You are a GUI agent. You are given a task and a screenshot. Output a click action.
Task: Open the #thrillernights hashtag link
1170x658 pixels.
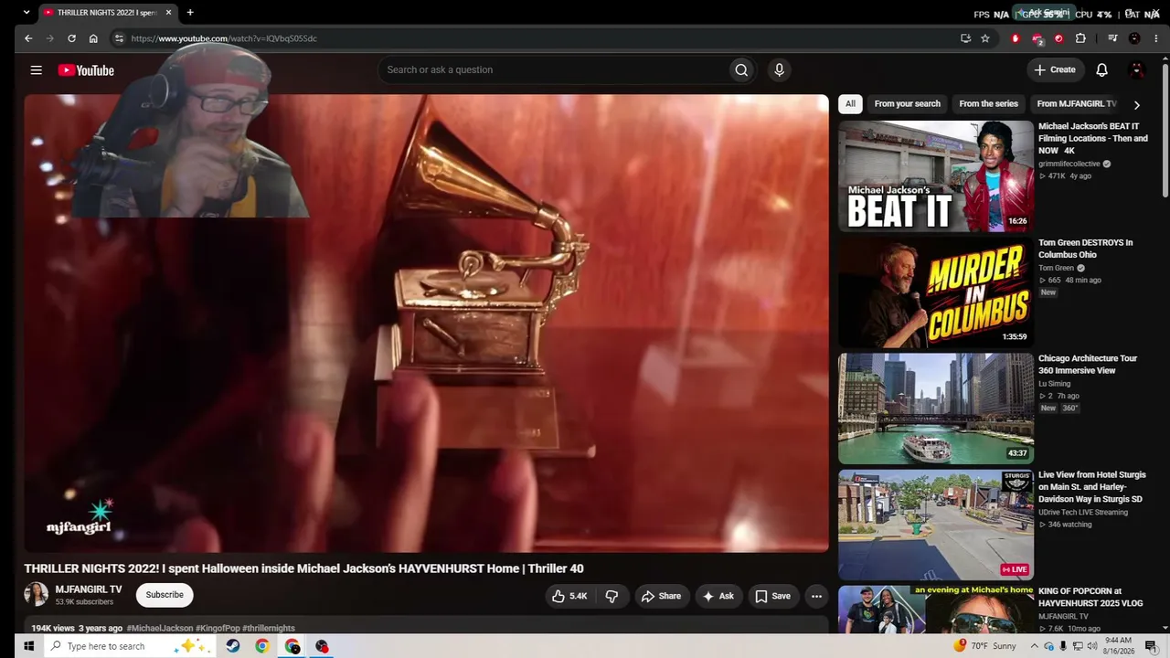point(269,629)
